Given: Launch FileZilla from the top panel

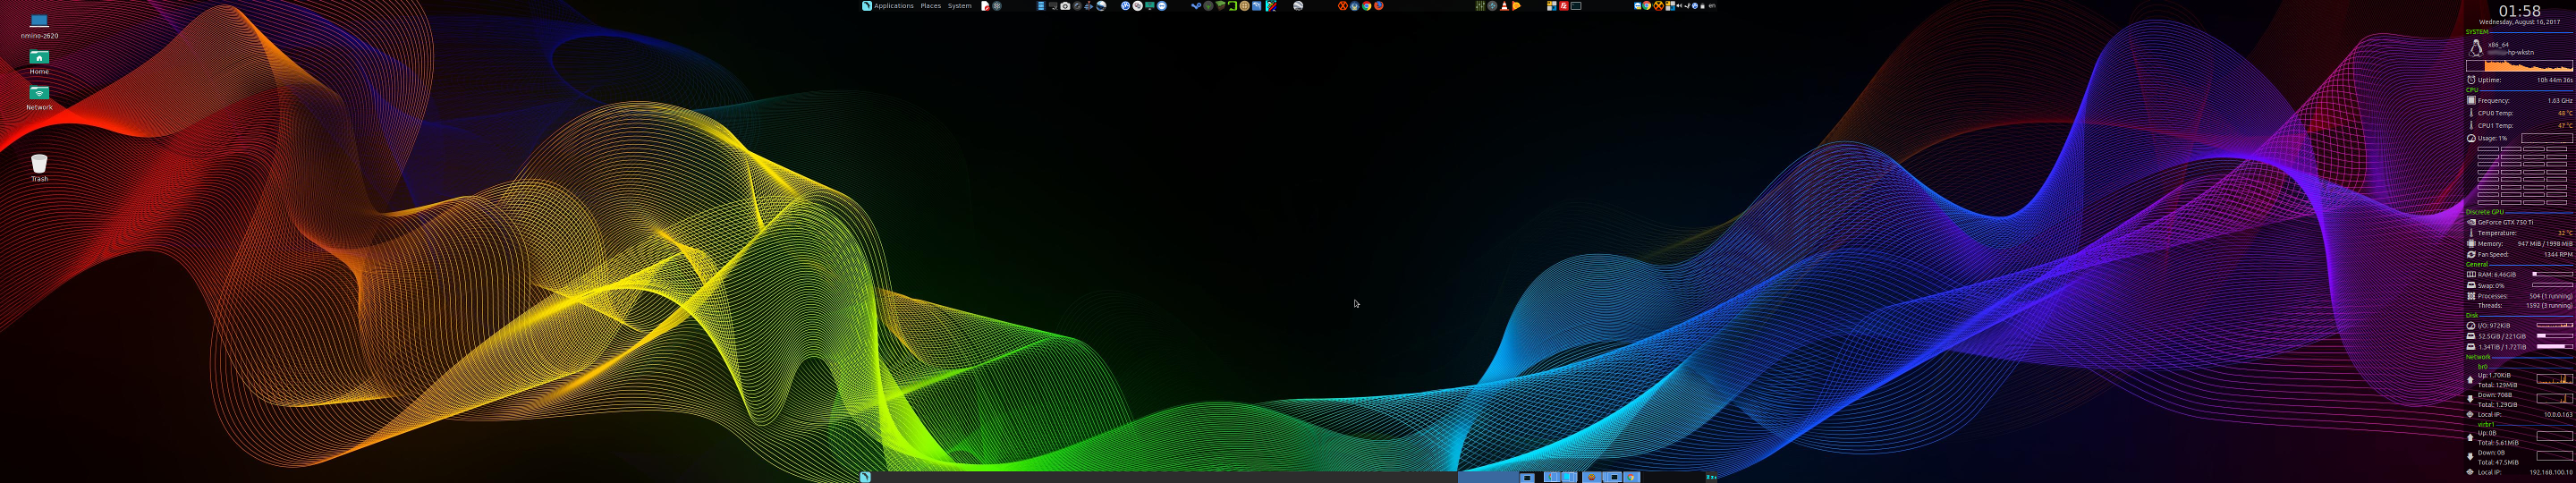Looking at the screenshot, I should click(1564, 6).
